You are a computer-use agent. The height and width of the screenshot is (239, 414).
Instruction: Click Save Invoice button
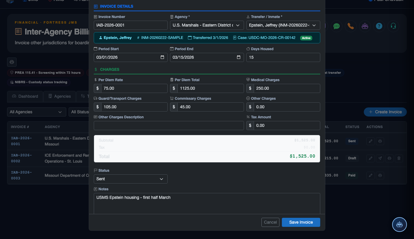[x=301, y=222]
